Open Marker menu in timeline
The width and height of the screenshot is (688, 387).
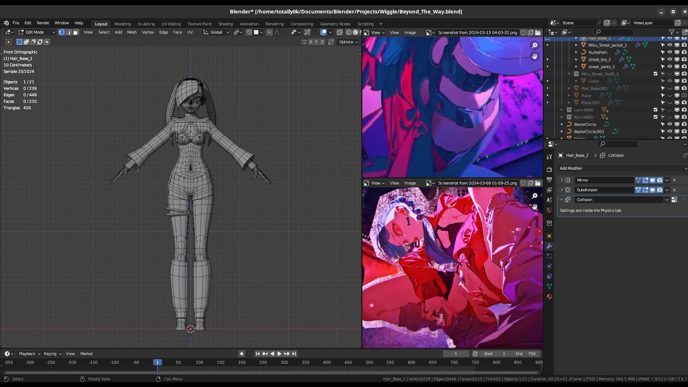[87, 354]
